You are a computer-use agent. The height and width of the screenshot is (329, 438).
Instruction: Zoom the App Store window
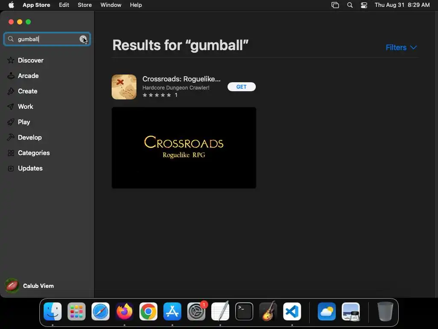(x=28, y=22)
